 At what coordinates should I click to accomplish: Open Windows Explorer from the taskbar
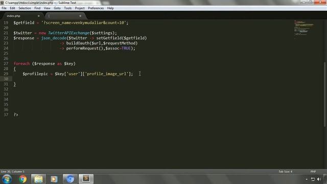pos(38,179)
